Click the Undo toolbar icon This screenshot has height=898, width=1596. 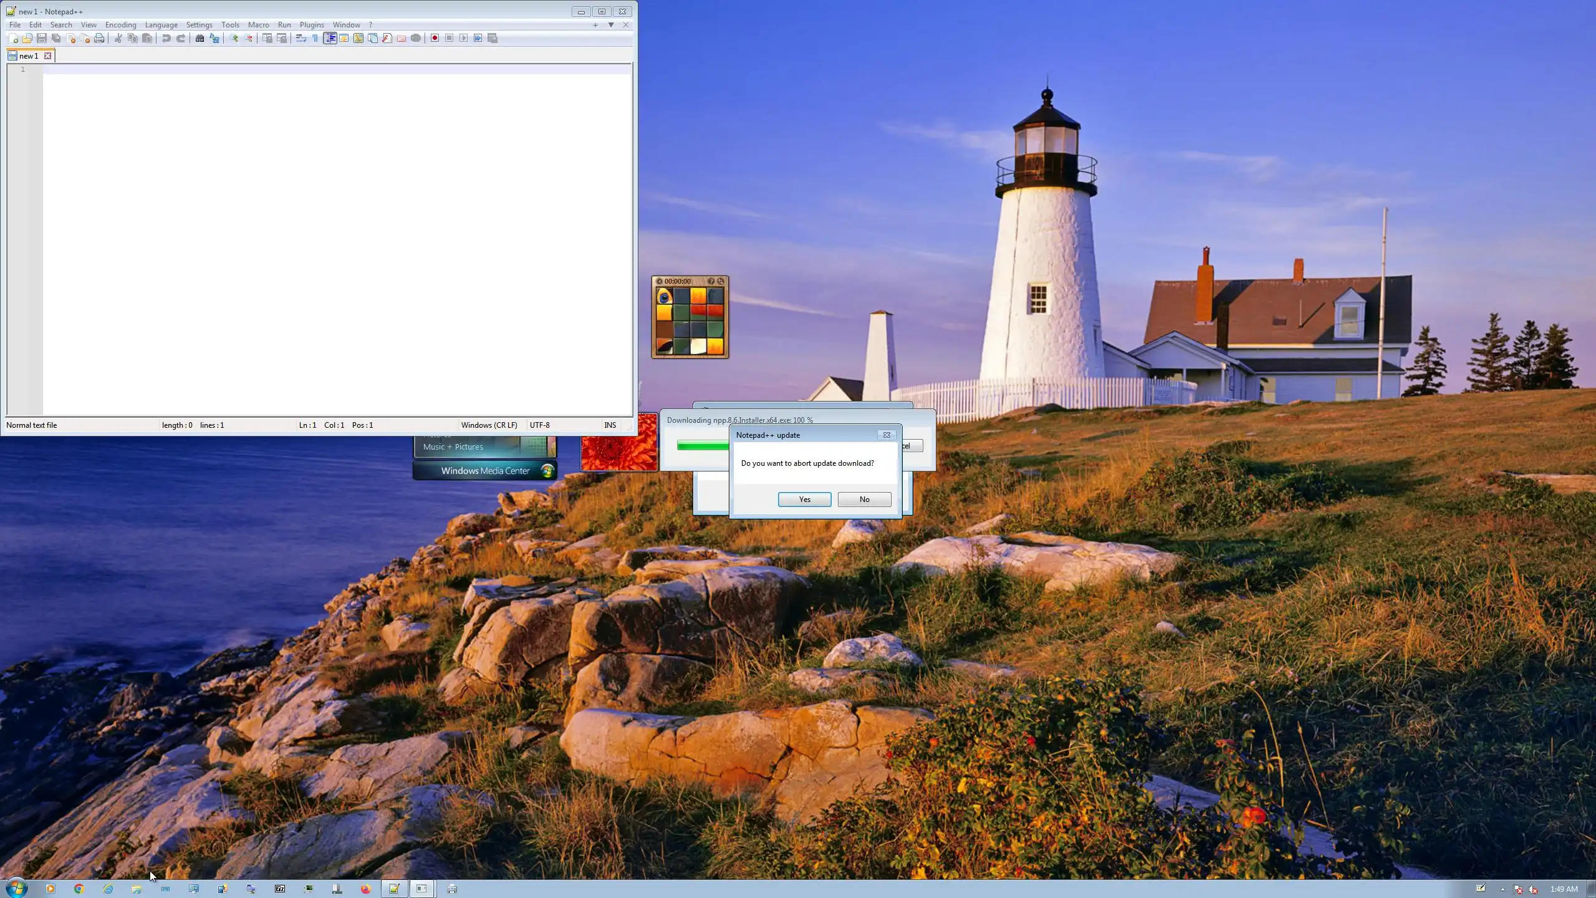tap(166, 38)
